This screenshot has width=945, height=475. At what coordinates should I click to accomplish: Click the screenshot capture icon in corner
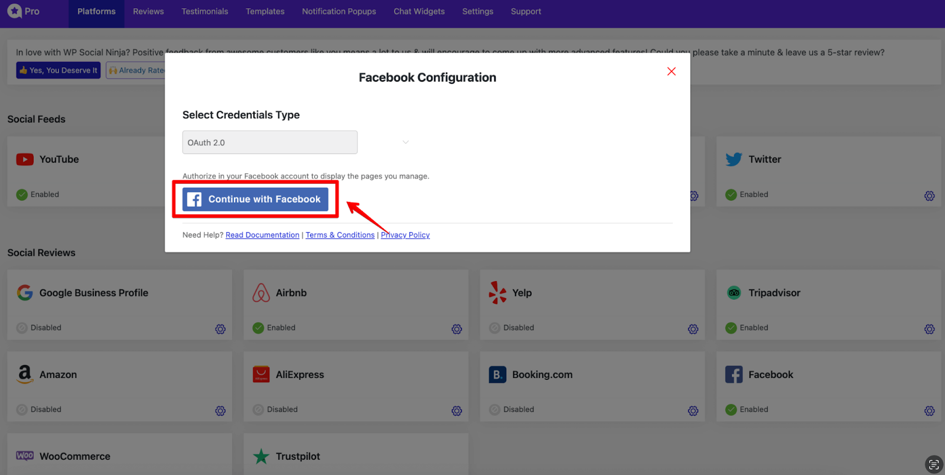[933, 464]
